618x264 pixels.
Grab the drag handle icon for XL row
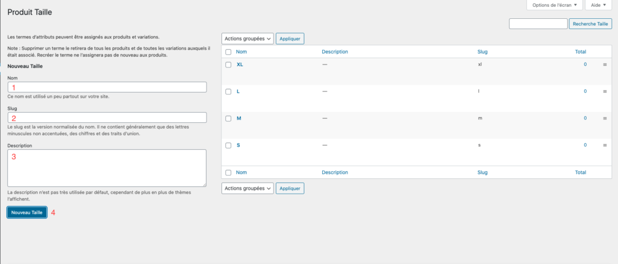click(605, 65)
